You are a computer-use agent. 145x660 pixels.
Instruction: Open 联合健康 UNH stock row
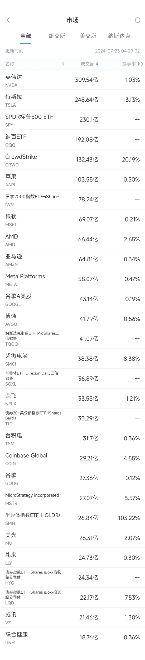click(72, 637)
